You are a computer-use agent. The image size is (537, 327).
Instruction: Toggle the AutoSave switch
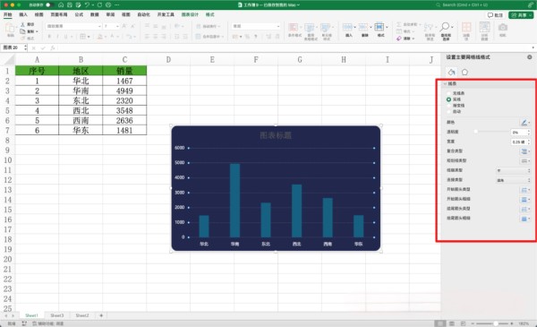pyautogui.click(x=49, y=4)
